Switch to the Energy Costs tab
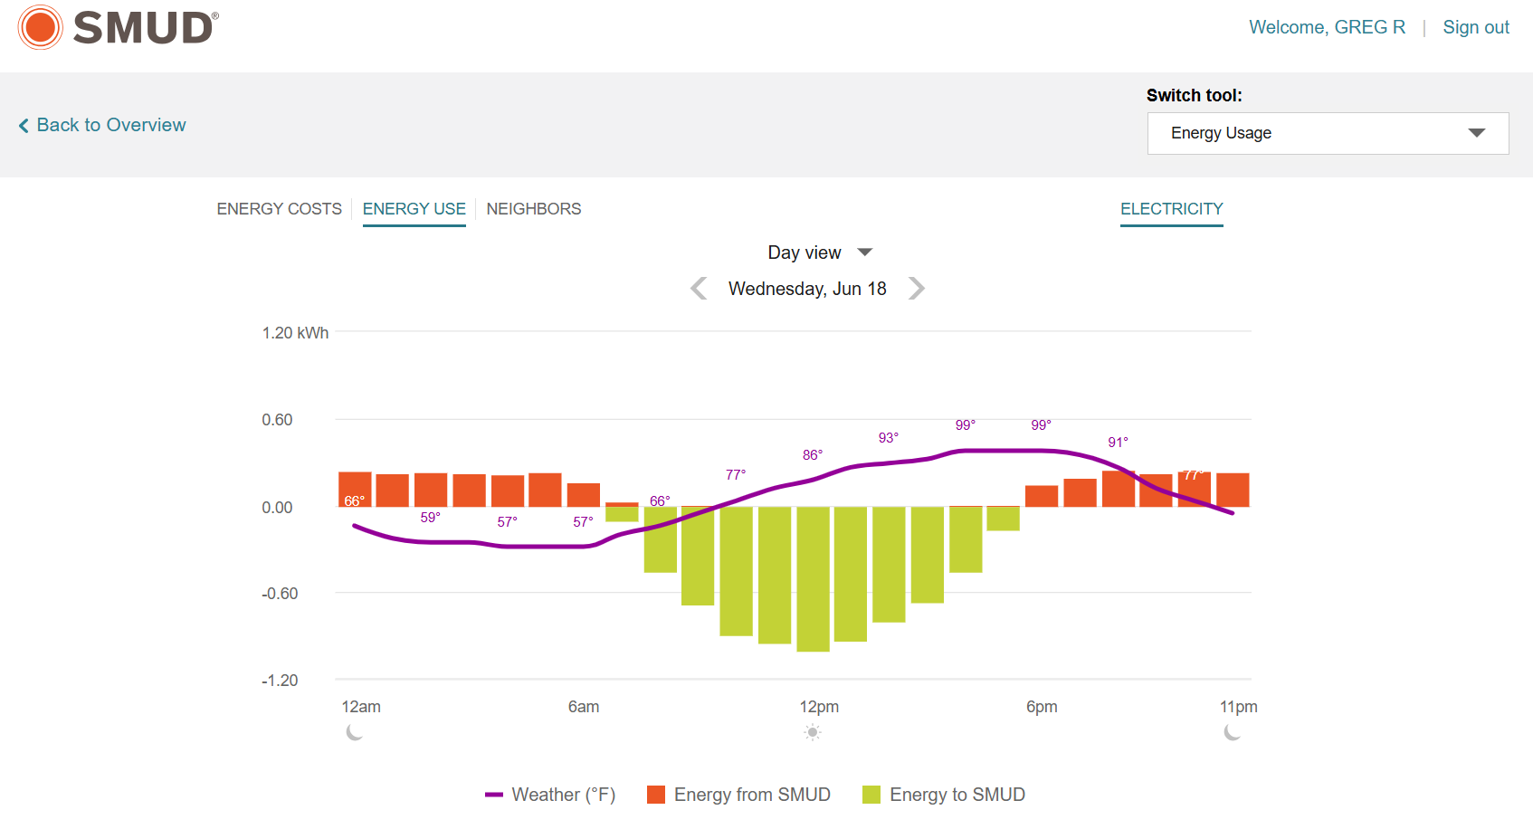The width and height of the screenshot is (1533, 829). pos(279,209)
